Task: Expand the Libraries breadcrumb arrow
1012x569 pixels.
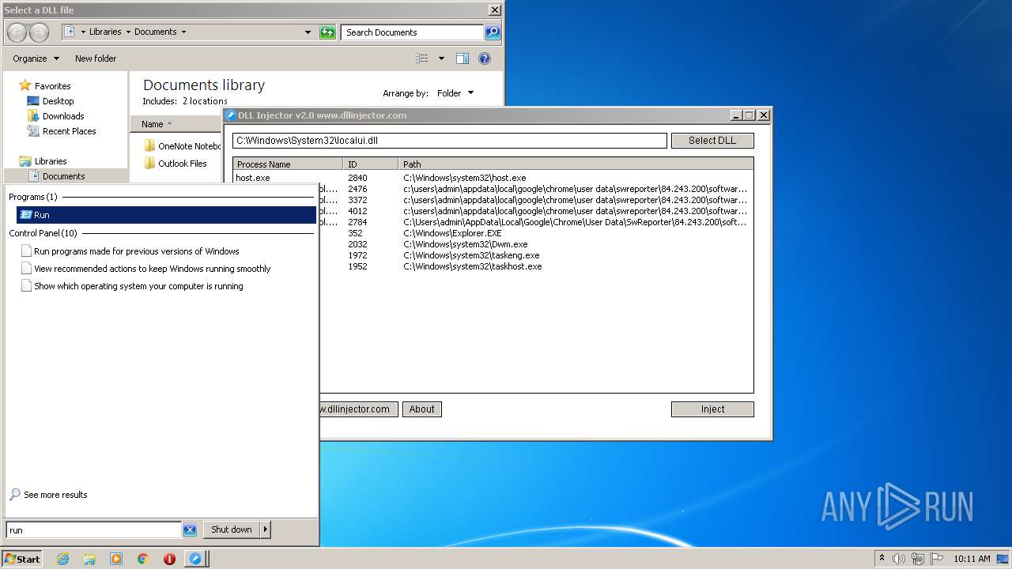Action: coord(128,32)
